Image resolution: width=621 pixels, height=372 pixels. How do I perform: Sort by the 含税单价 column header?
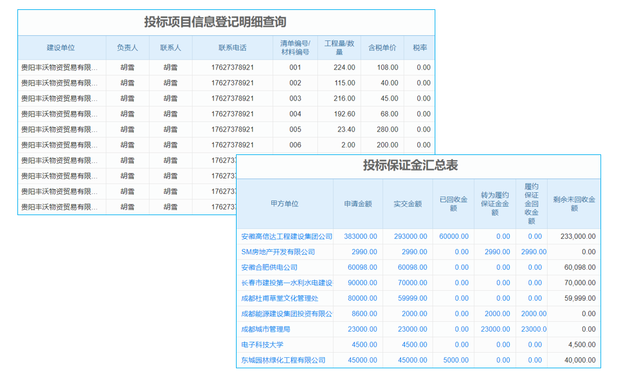383,47
